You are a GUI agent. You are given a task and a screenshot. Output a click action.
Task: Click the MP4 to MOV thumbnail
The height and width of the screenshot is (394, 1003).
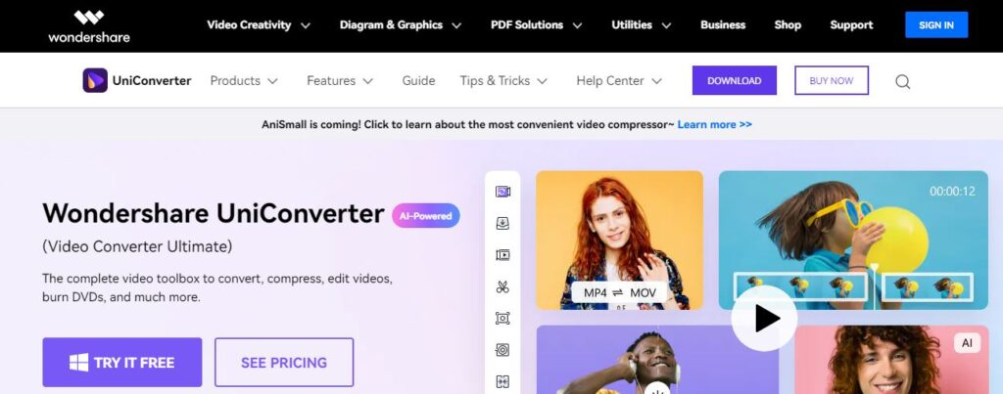tap(619, 241)
